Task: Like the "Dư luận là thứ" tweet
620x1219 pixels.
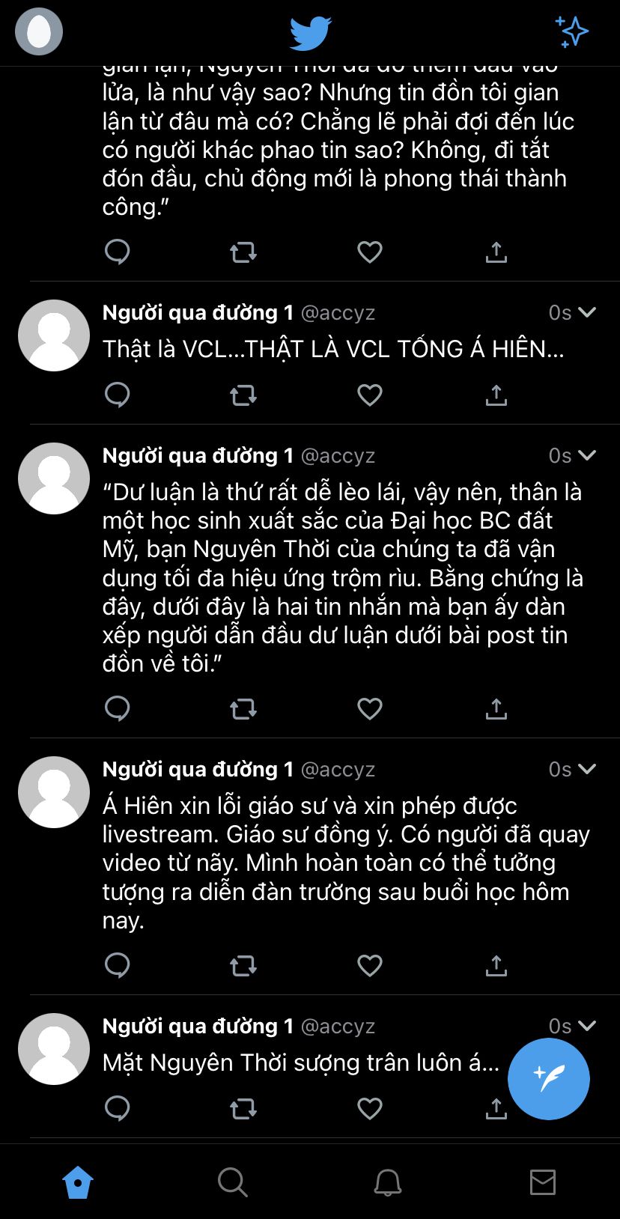Action: pyautogui.click(x=370, y=708)
